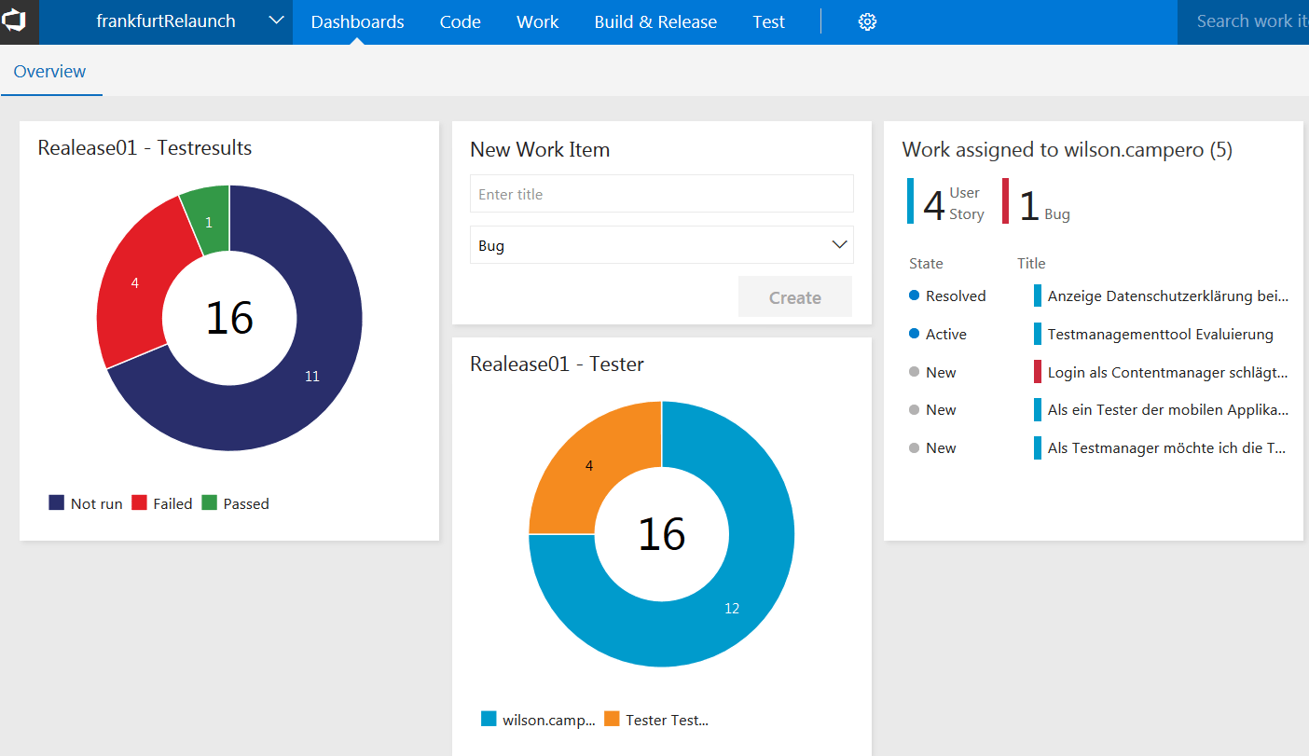The height and width of the screenshot is (756, 1309).
Task: Select the red Failed segment of the testresults chart
Action: point(136,282)
